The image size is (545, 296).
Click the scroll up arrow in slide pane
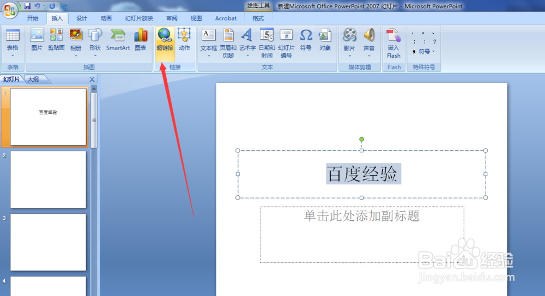point(94,89)
